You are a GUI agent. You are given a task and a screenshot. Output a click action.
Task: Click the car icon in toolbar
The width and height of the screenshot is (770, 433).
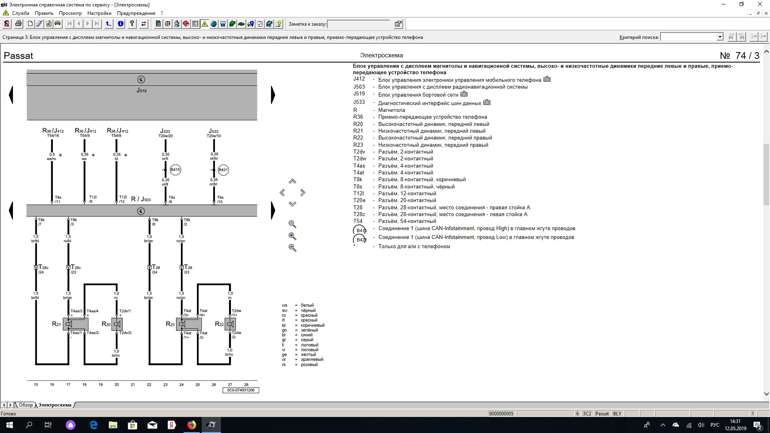58,24
